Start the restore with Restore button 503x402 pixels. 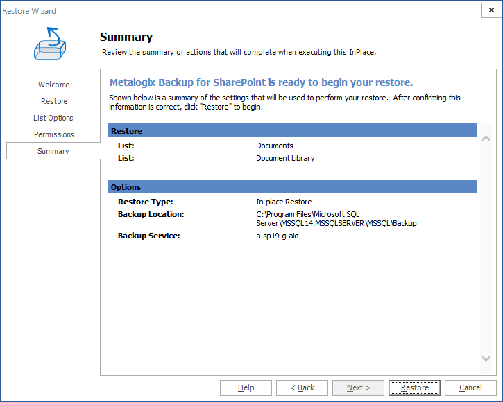click(414, 387)
